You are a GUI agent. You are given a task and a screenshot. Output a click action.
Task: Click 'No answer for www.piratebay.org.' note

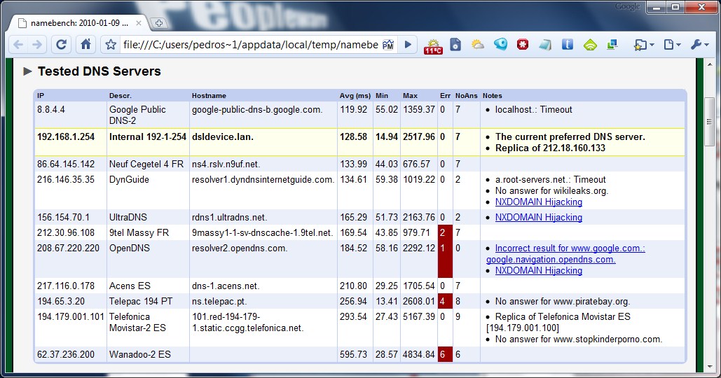[563, 301]
